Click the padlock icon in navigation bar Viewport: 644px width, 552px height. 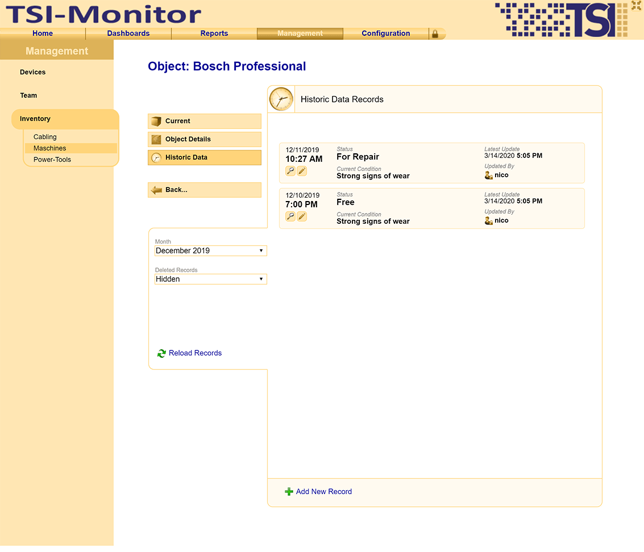435,34
